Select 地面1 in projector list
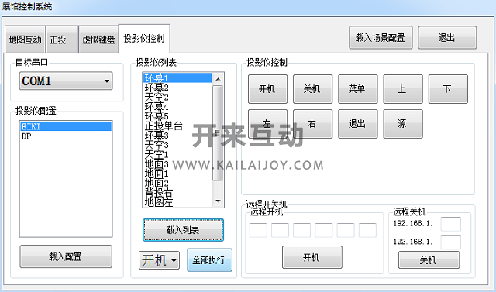Viewport: 496px width, 292px height. pos(177,173)
